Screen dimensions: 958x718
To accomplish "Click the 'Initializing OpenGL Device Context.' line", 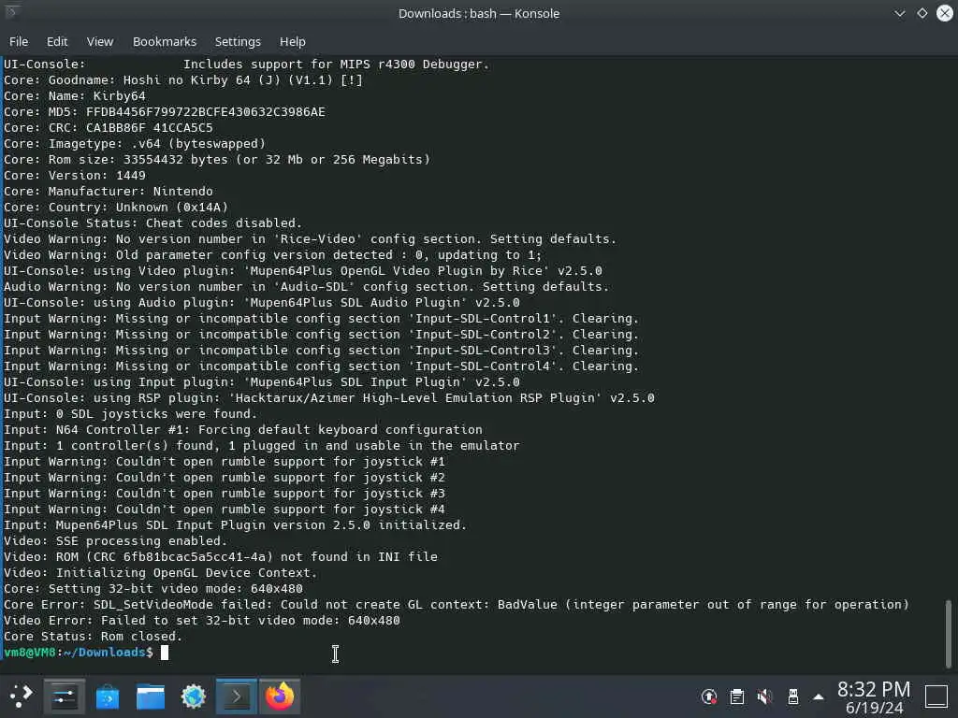I will tap(161, 573).
